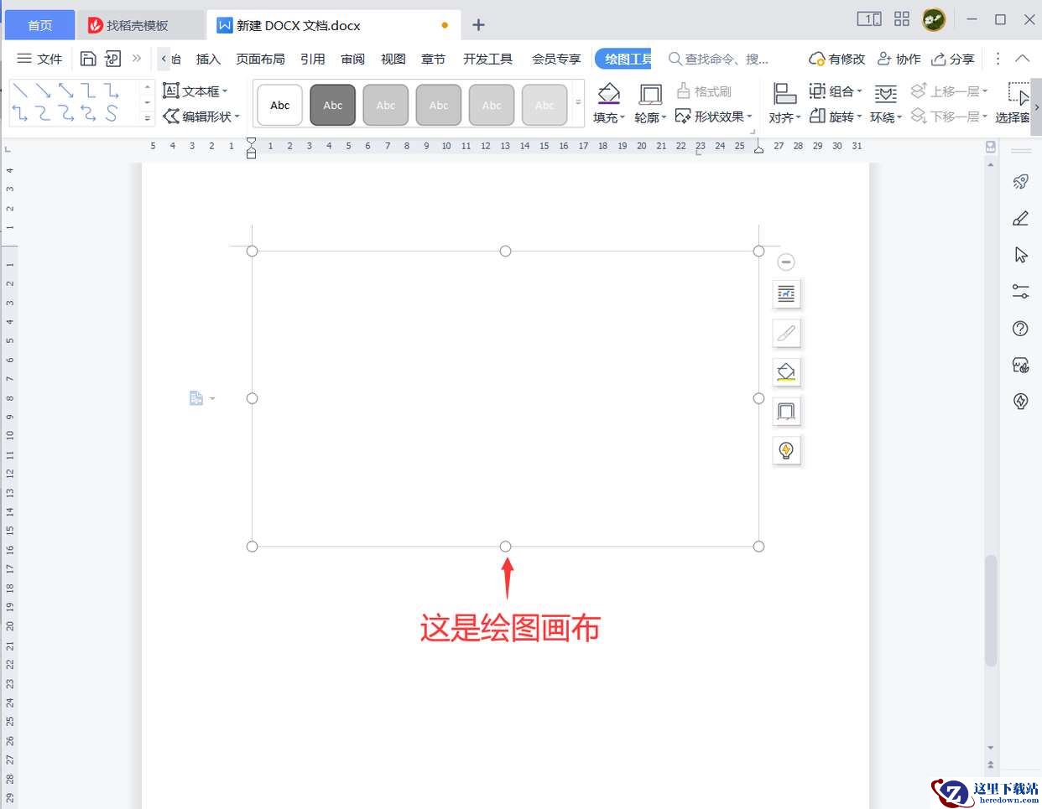This screenshot has width=1042, height=809.
Task: Open the 文本框 dropdown
Action: [x=195, y=91]
